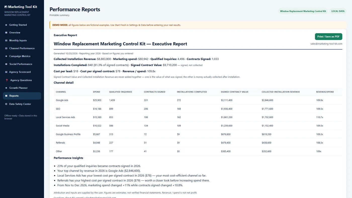Click the Campaign Metrics diamond icon

6,56
